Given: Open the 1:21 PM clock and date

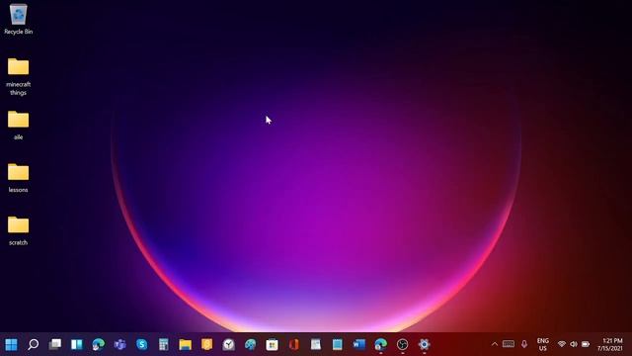Looking at the screenshot, I should [610, 344].
